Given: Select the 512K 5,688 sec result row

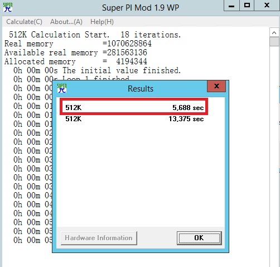Looking at the screenshot, I should click(134, 108).
